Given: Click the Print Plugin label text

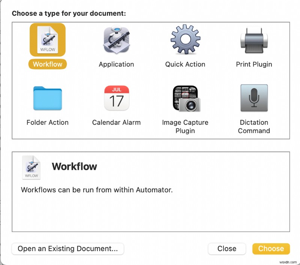Looking at the screenshot, I should [x=254, y=64].
